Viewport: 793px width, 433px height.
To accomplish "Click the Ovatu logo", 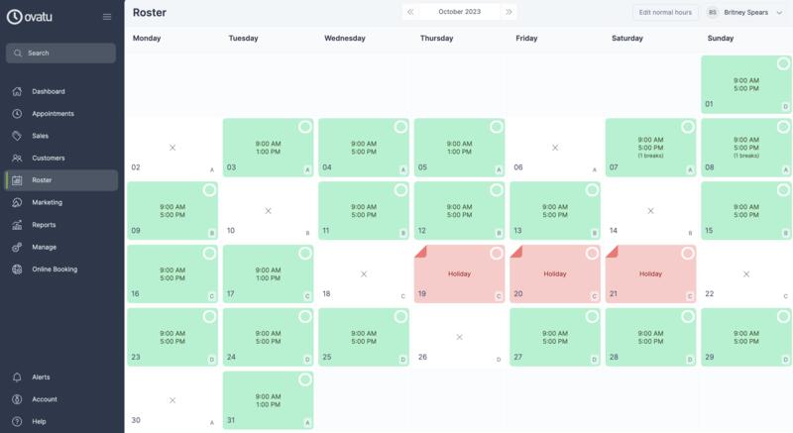I will point(30,17).
